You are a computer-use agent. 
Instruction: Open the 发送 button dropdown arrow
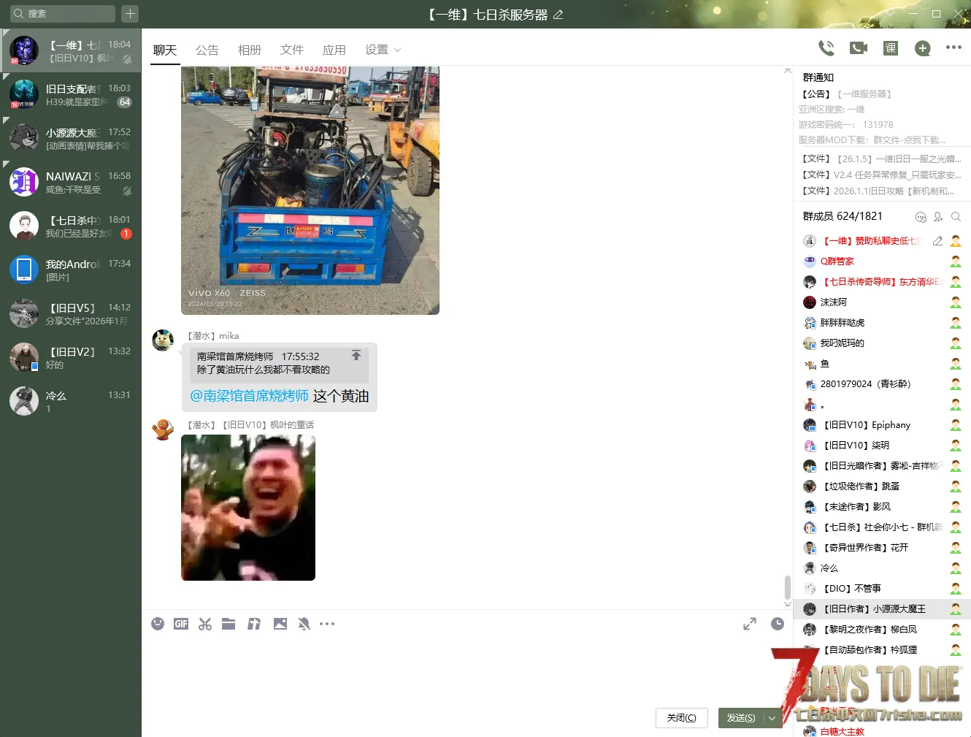coord(772,718)
